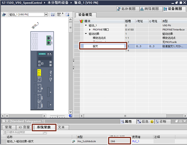Open the device selector dropdown 驱动_1 [V90 PN]
Image resolution: width=187 pixels, height=145 pixels.
point(46,15)
